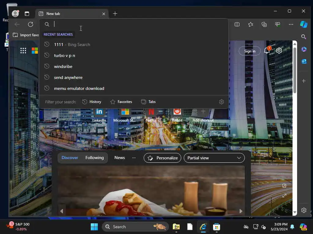Open the notifications bell with badge
This screenshot has height=234, width=313.
pos(267,51)
